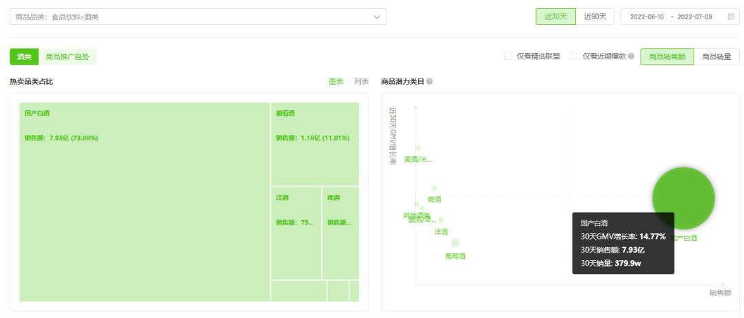
Task: Enable the 仅看精选联盟 checkbox
Action: pyautogui.click(x=508, y=56)
